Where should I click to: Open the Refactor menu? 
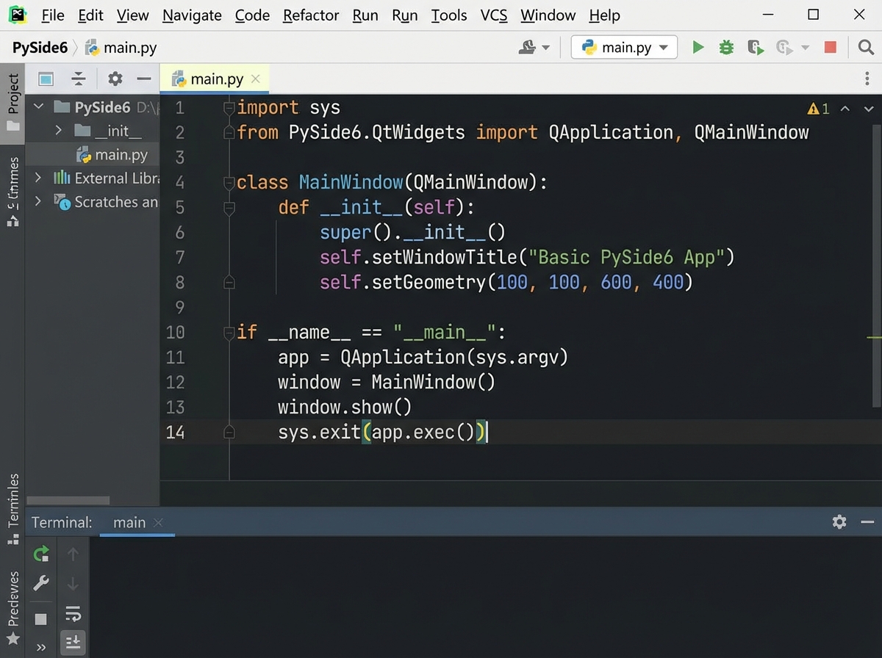tap(310, 15)
